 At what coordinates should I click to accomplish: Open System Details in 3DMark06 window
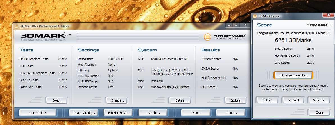click(x=180, y=100)
